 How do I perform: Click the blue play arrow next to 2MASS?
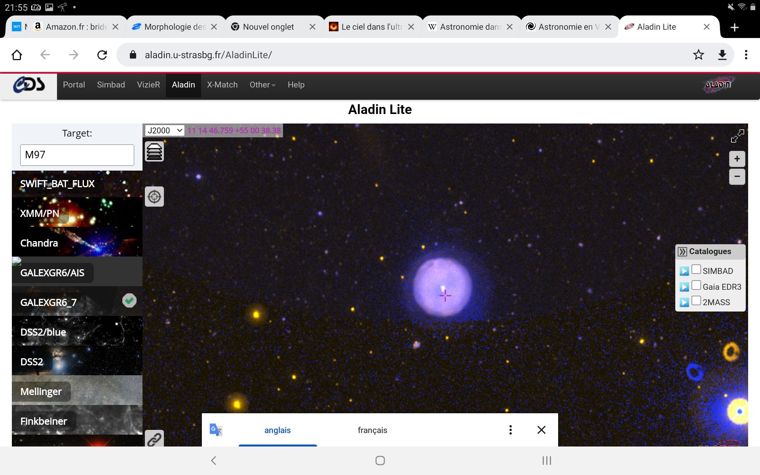click(684, 302)
